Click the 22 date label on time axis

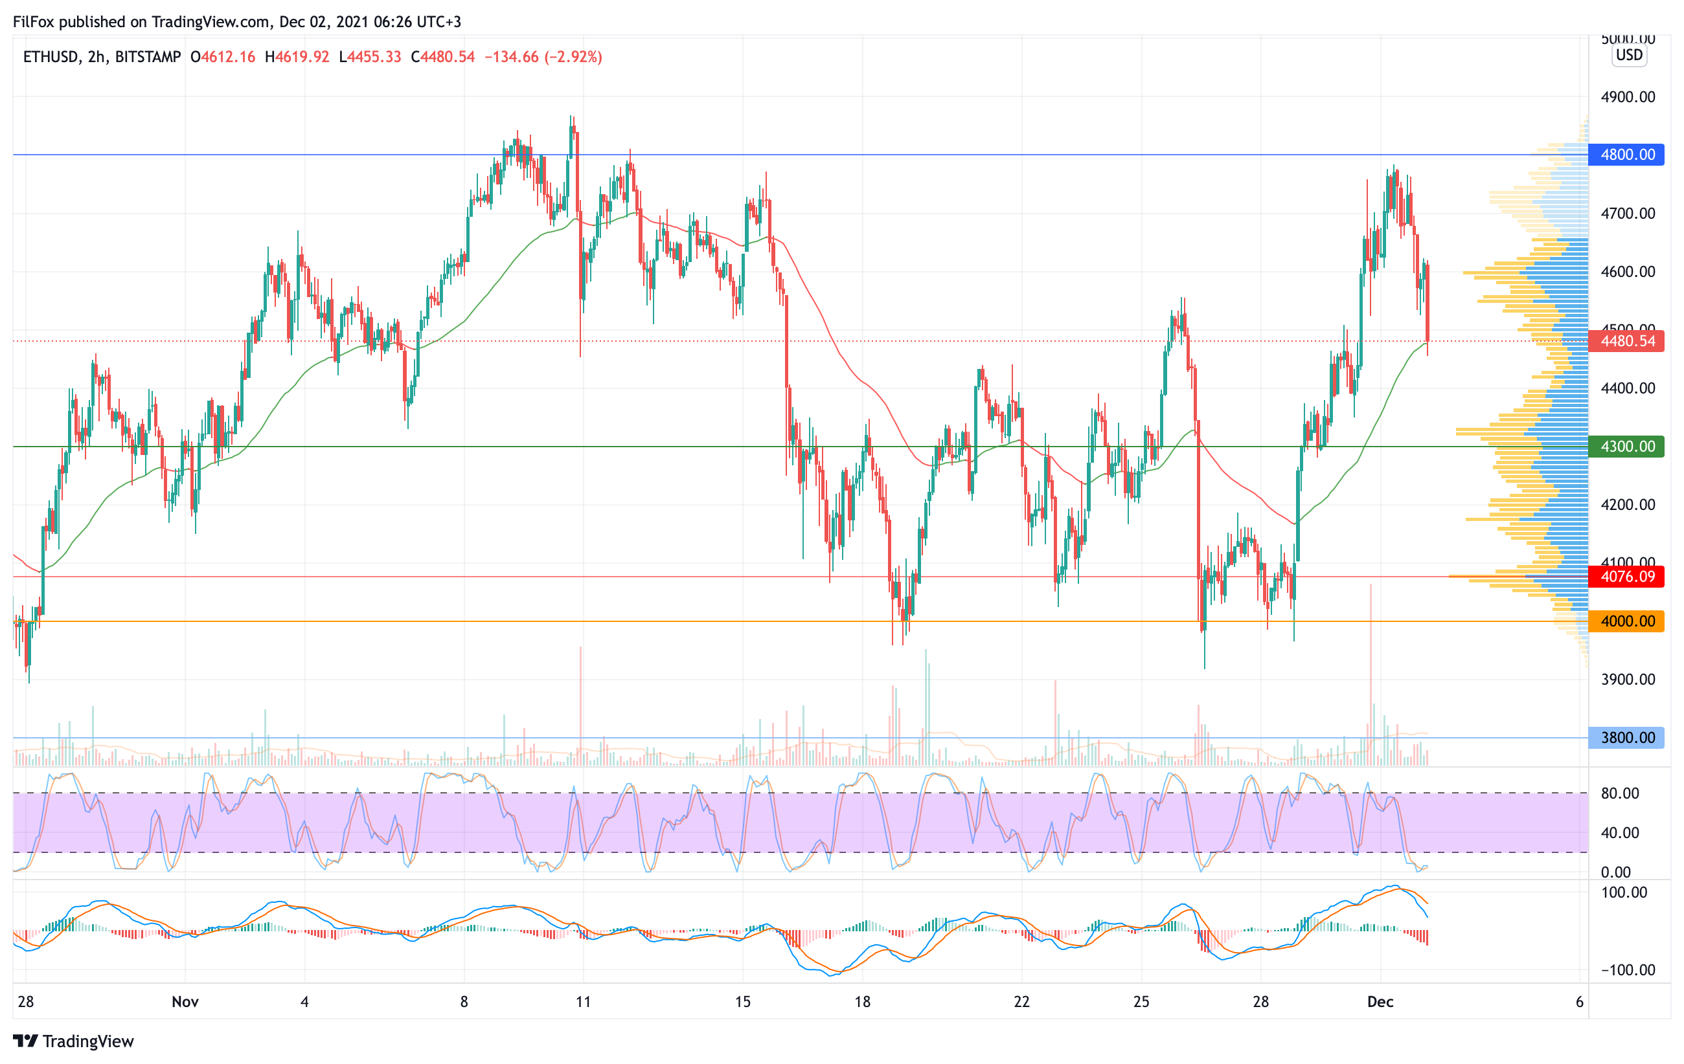pyautogui.click(x=1021, y=1002)
